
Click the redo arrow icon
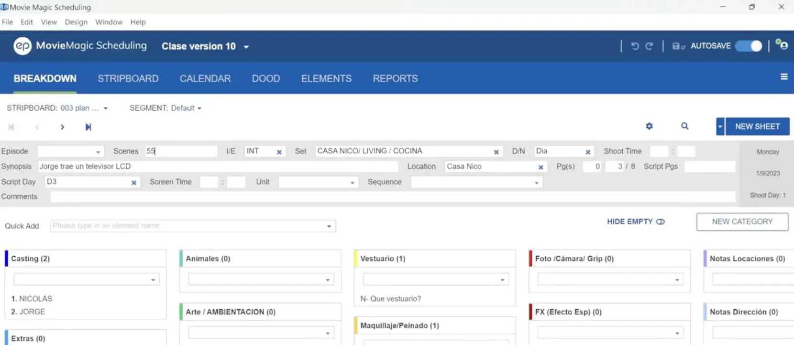coord(649,46)
